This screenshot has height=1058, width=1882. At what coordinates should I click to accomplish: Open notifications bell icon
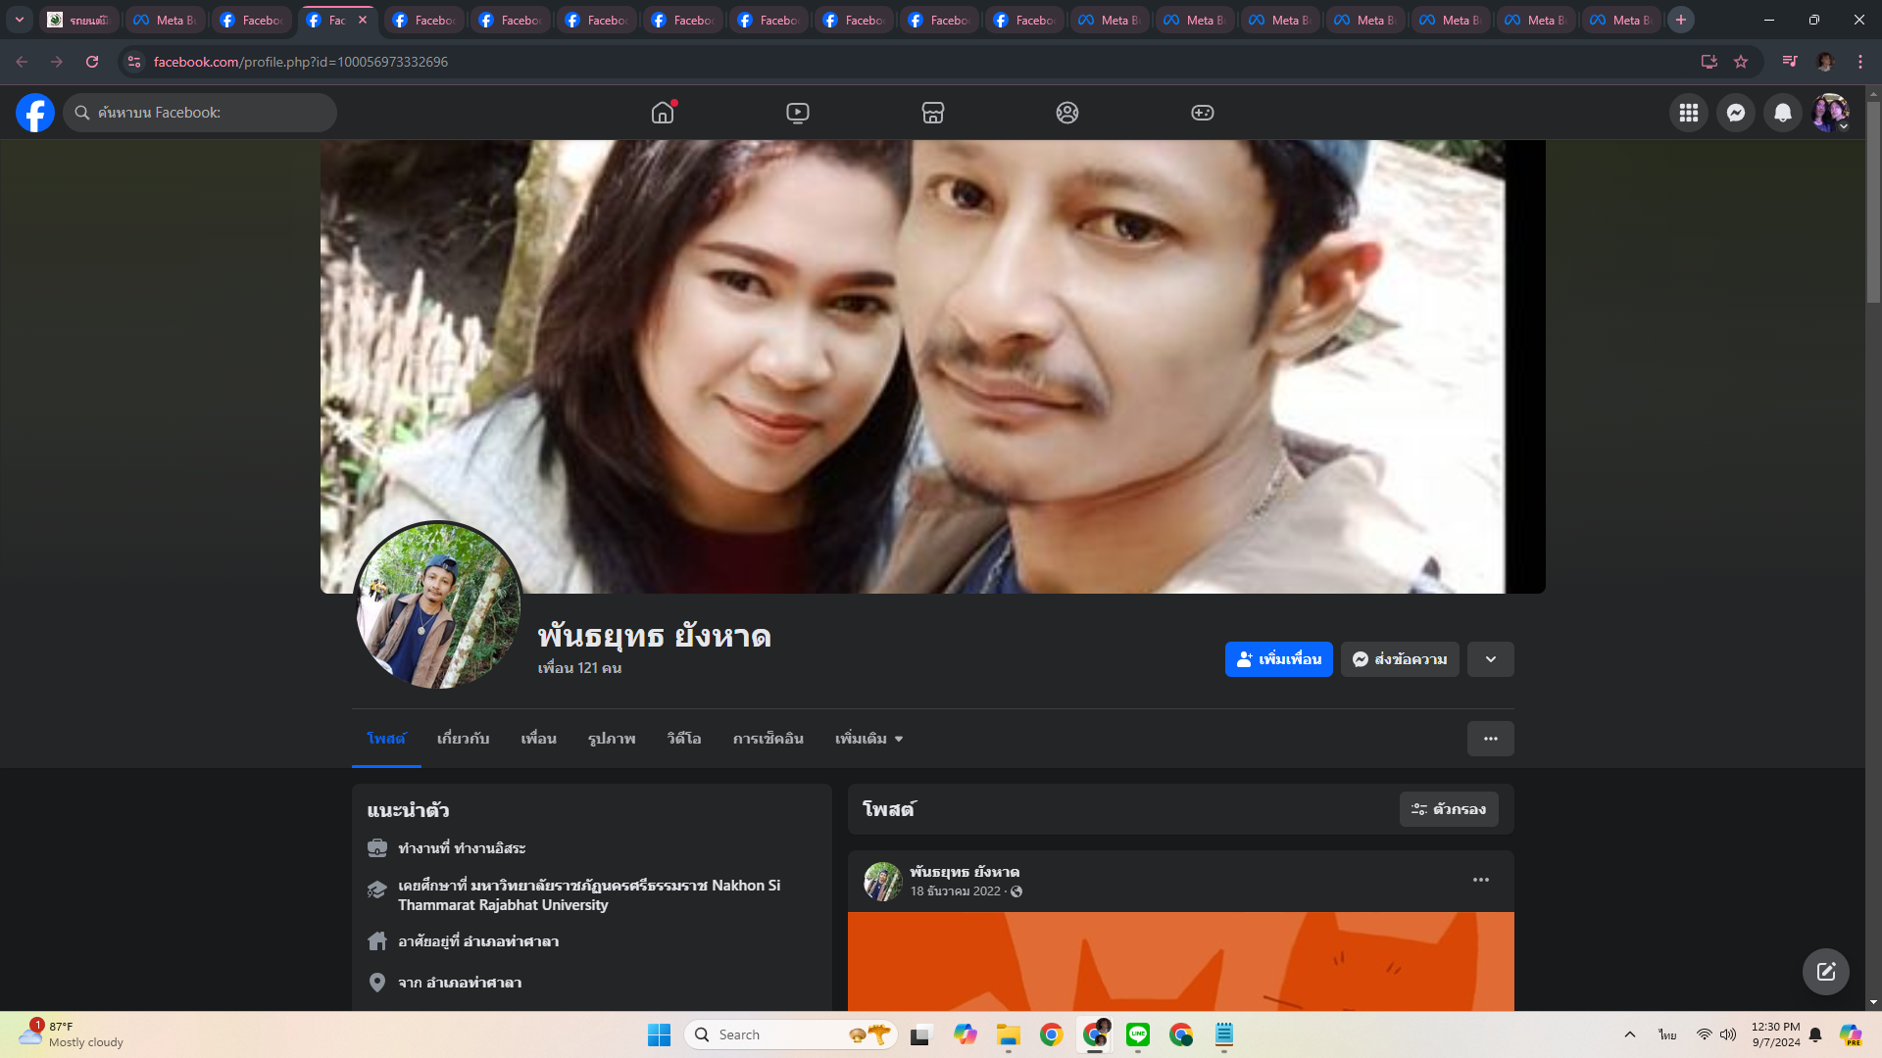tap(1783, 113)
